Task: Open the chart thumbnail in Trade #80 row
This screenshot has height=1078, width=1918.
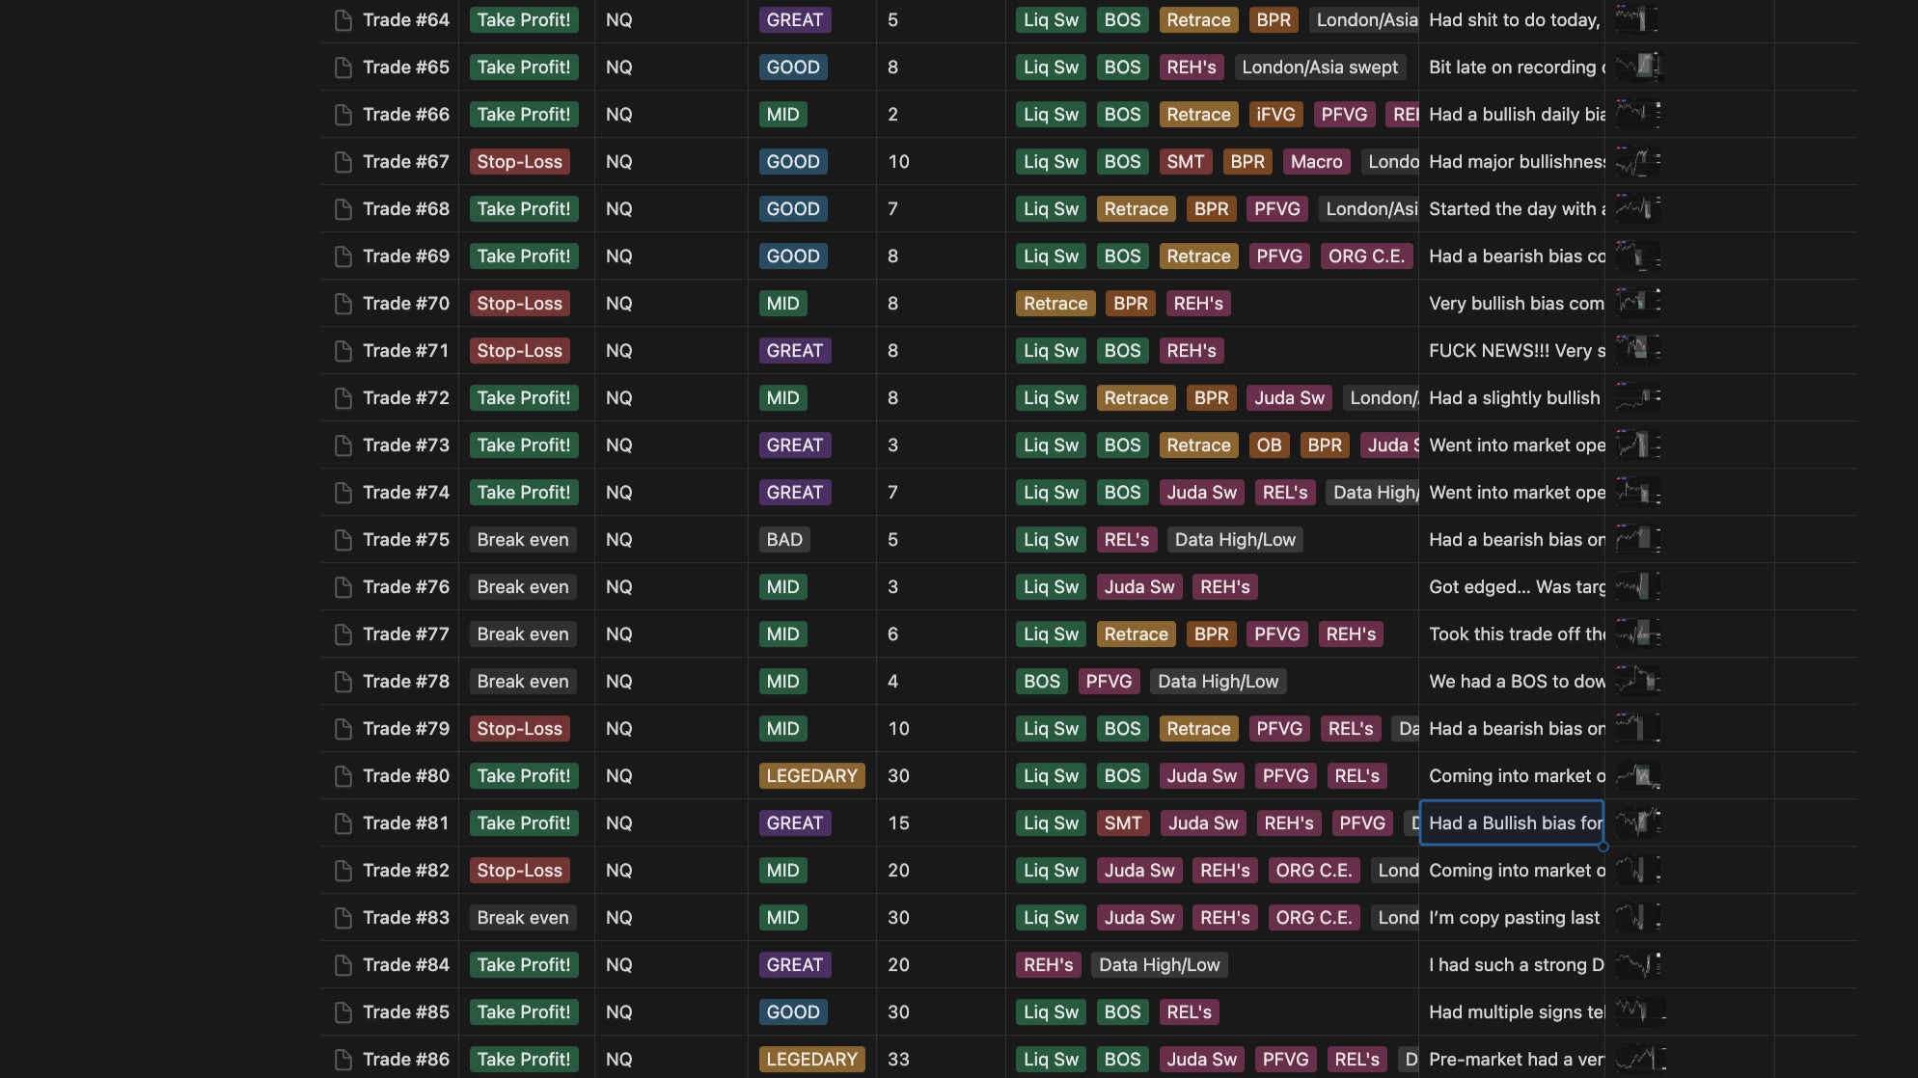Action: [x=1637, y=775]
